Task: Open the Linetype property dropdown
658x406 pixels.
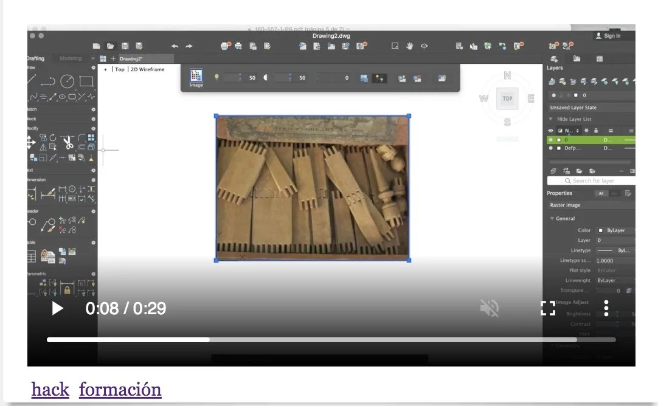Action: pyautogui.click(x=615, y=250)
